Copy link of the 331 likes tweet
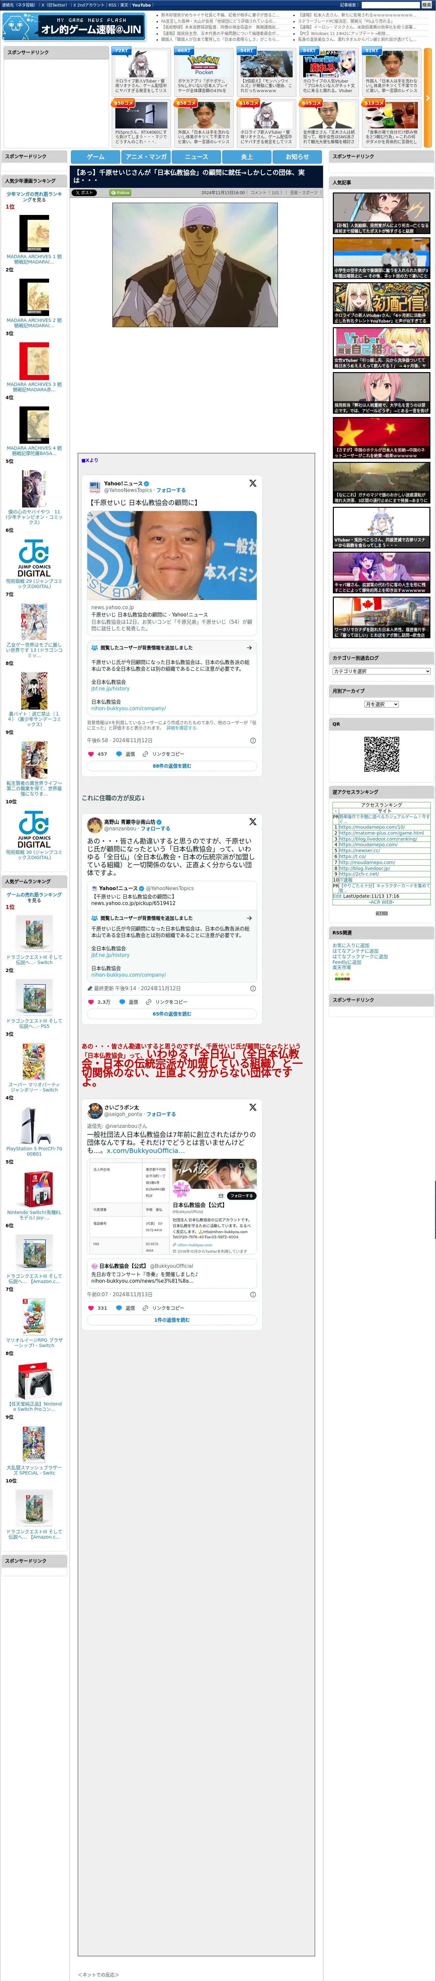Image resolution: width=436 pixels, height=1981 pixels. tap(163, 1307)
